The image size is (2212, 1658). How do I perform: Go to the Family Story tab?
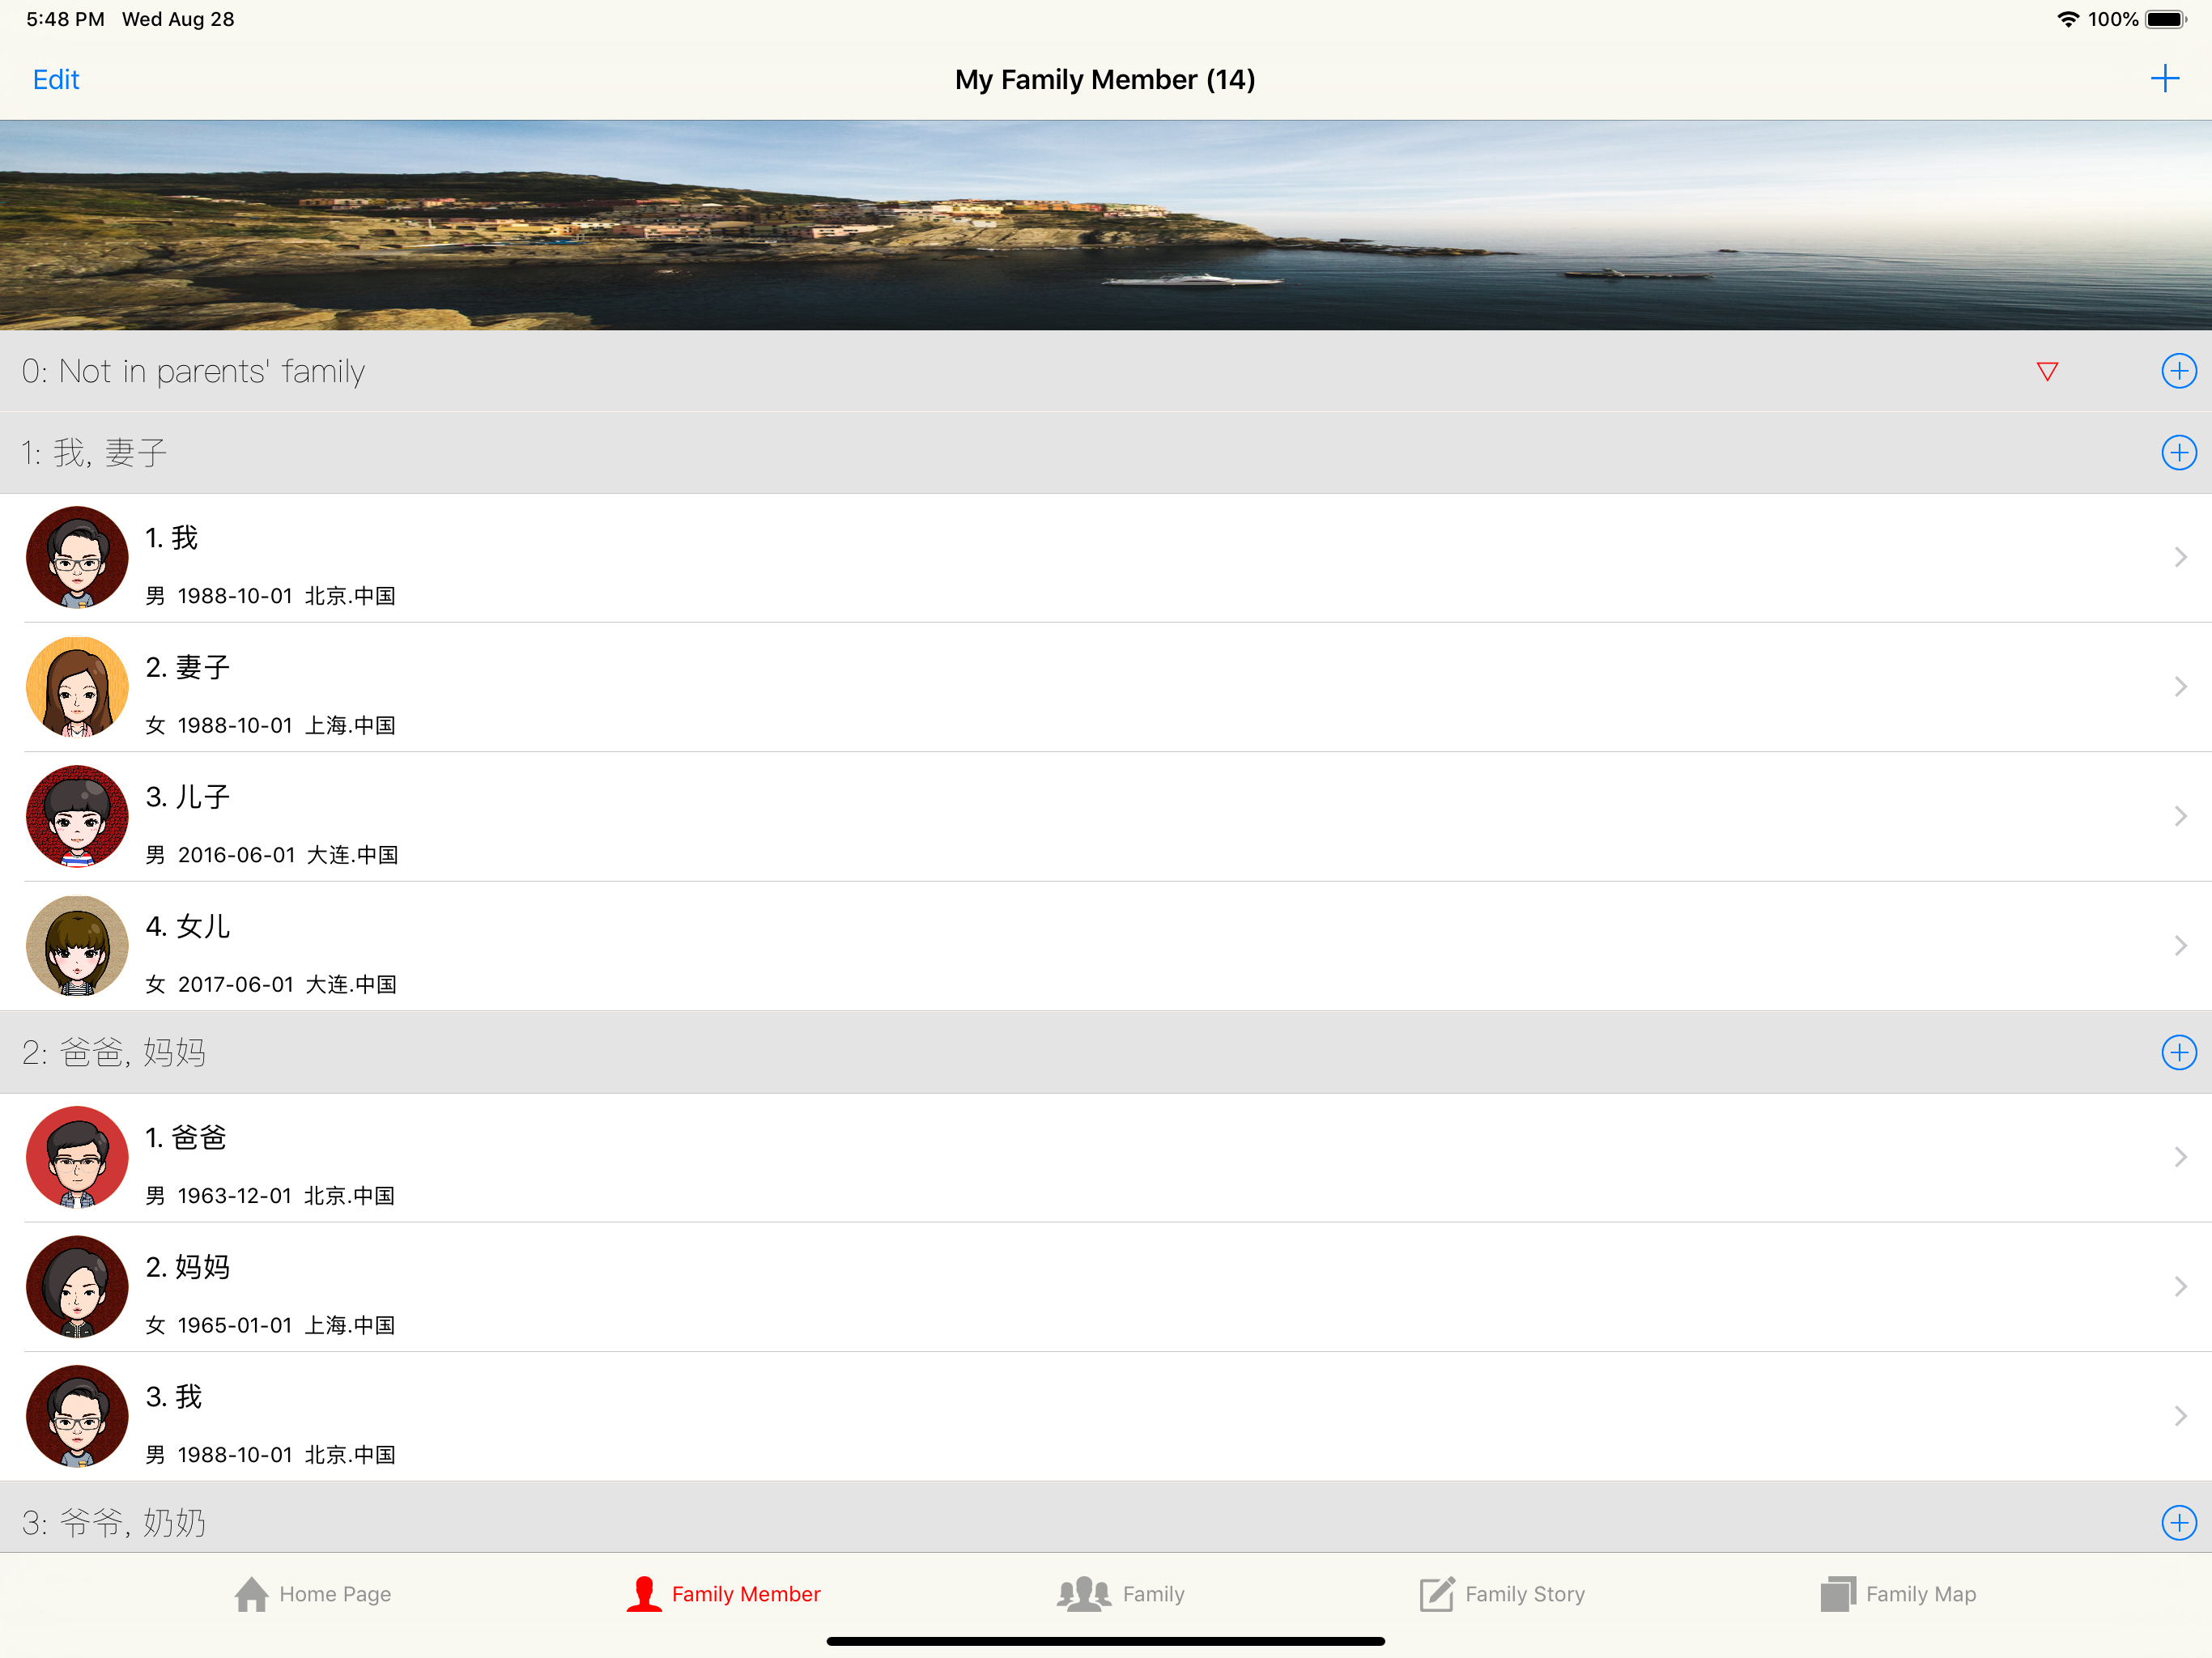(1502, 1594)
